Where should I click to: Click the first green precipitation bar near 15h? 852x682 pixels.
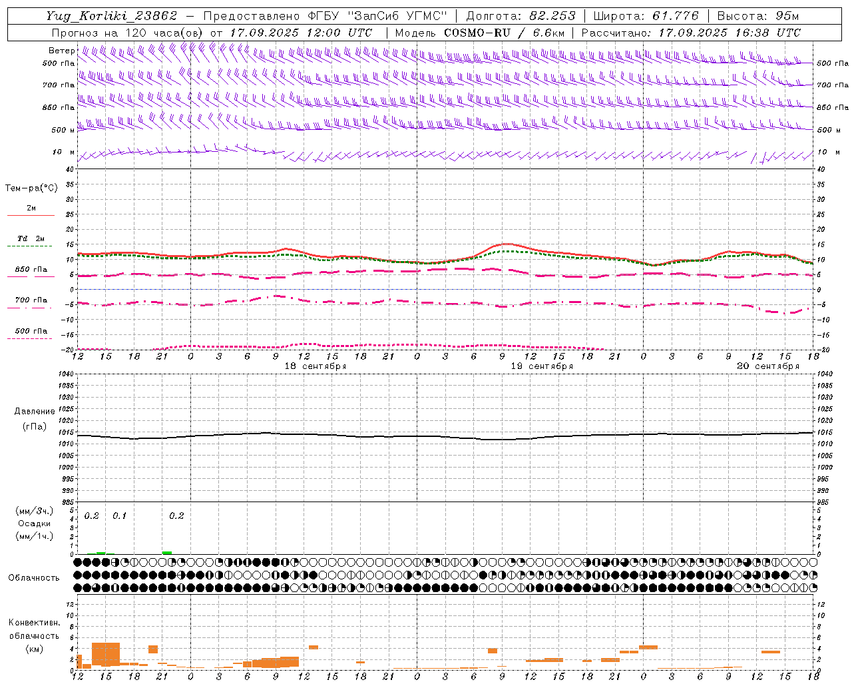coord(101,553)
